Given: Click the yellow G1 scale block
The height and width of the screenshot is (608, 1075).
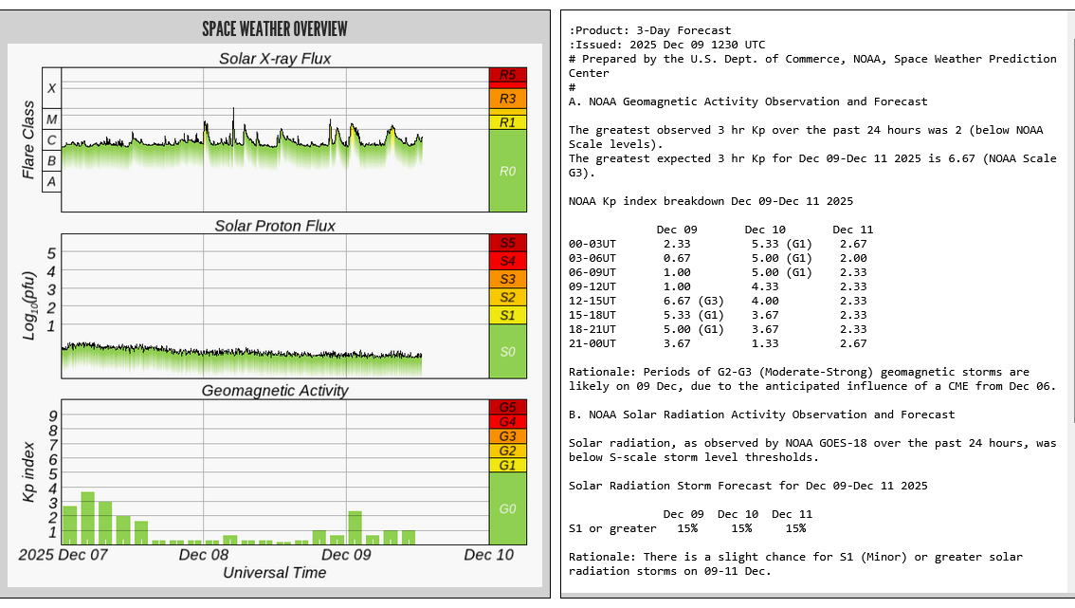Looking at the screenshot, I should [x=507, y=465].
